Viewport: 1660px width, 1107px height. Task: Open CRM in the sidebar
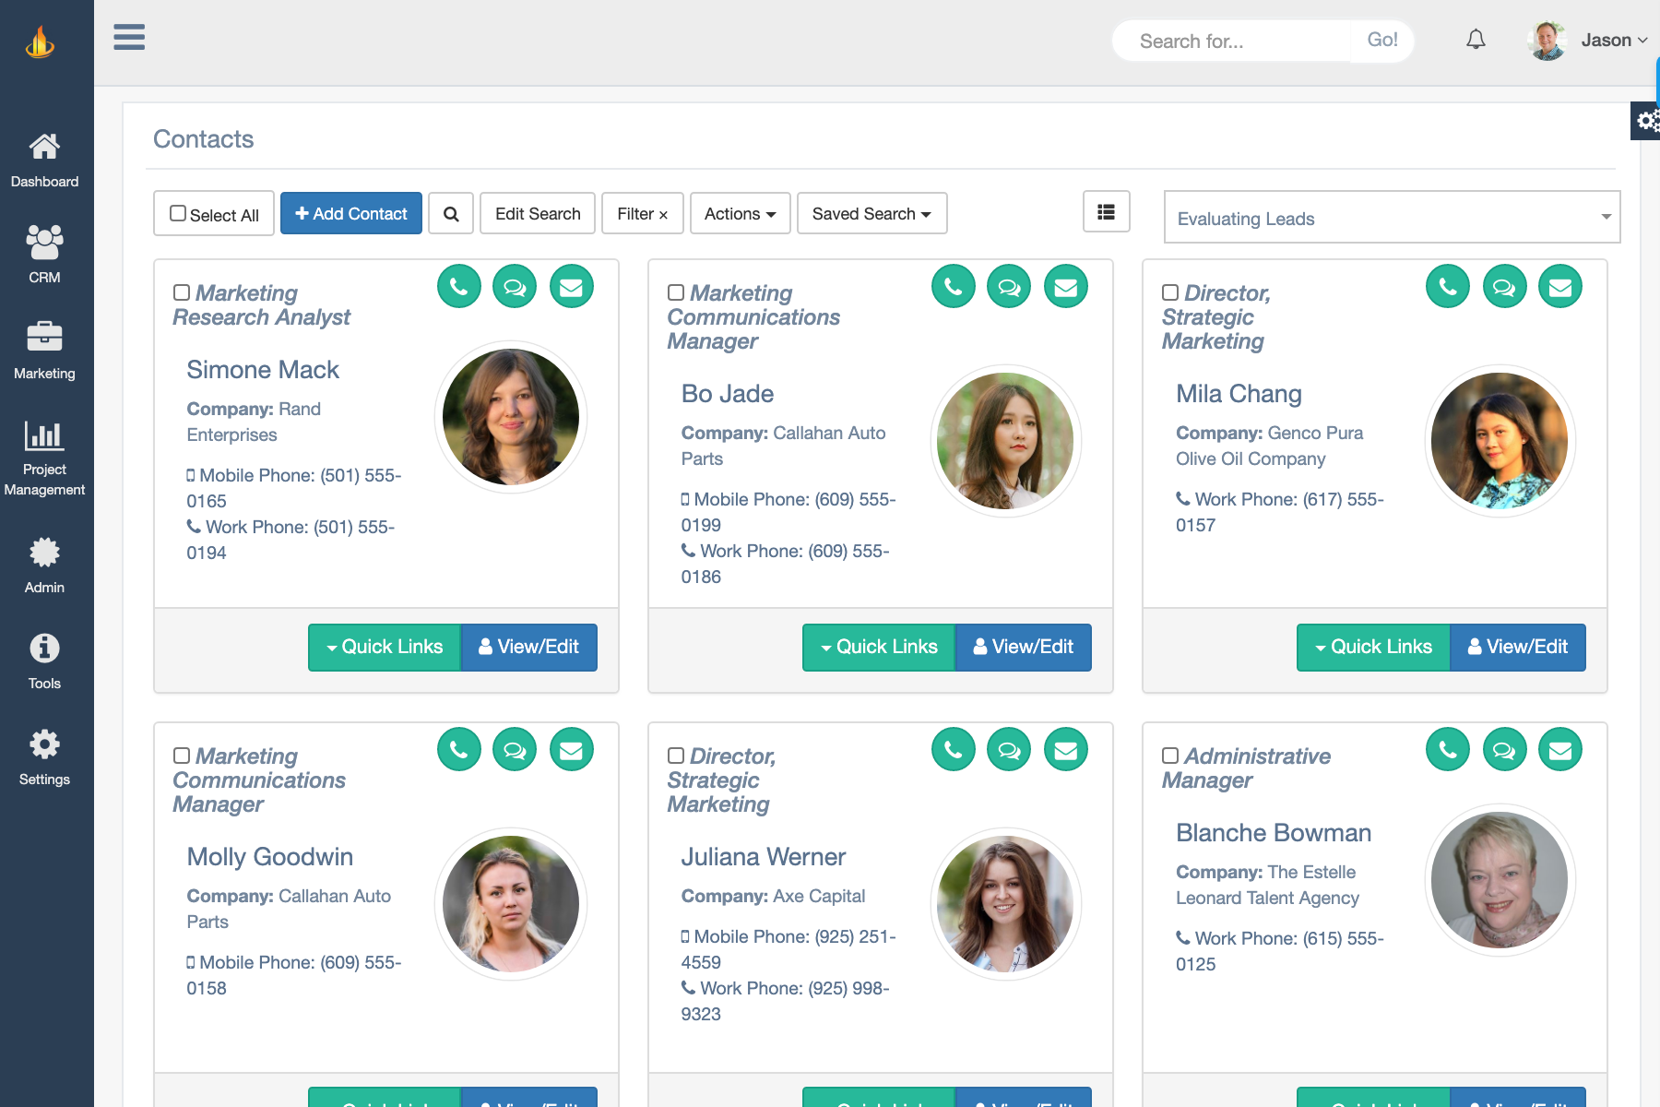[44, 254]
